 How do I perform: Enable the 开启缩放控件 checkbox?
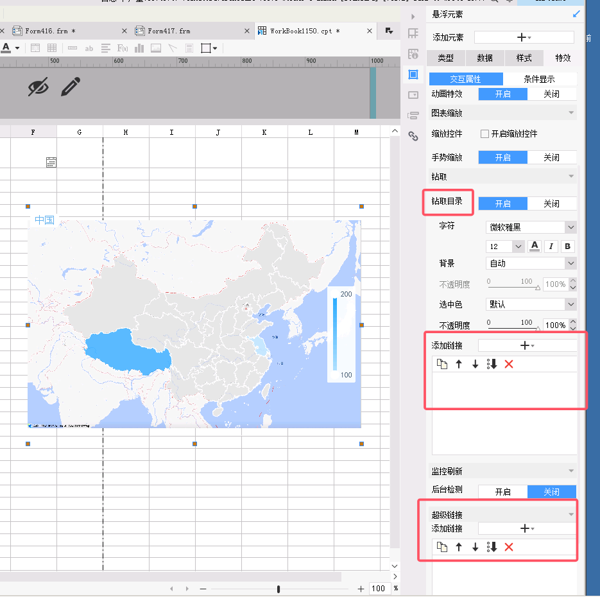485,134
